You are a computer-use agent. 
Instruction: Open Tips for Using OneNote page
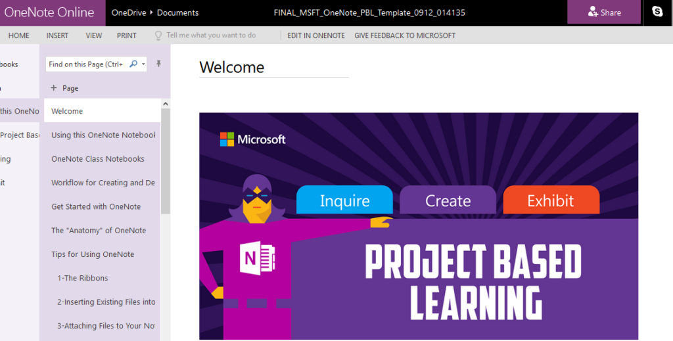click(x=102, y=254)
